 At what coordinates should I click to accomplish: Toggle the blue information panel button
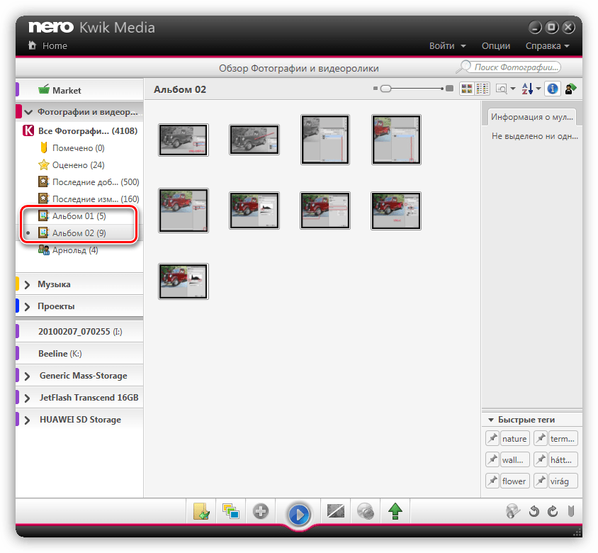[553, 89]
